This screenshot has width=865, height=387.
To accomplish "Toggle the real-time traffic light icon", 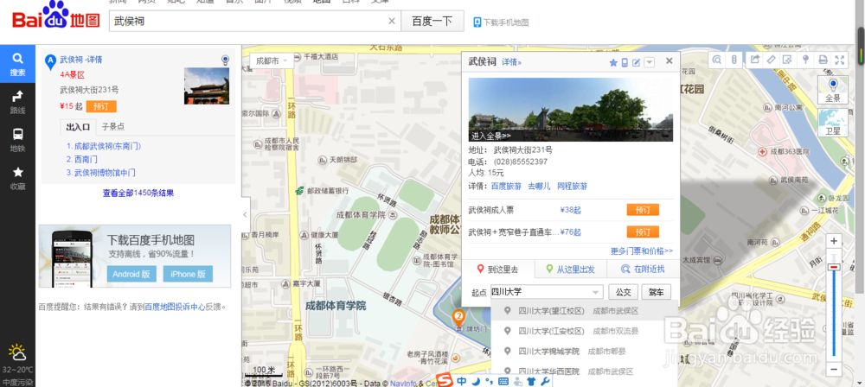I will [x=734, y=60].
